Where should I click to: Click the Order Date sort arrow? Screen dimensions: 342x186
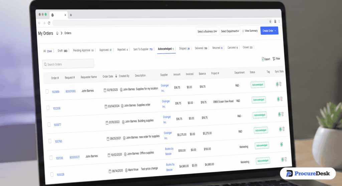coord(116,76)
